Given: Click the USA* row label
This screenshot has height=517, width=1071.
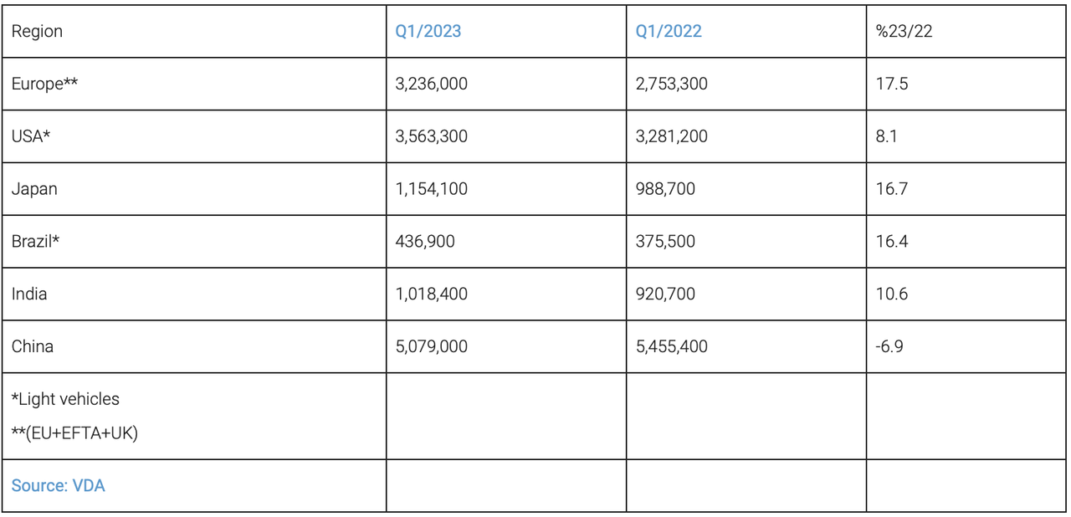Looking at the screenshot, I should [x=31, y=136].
